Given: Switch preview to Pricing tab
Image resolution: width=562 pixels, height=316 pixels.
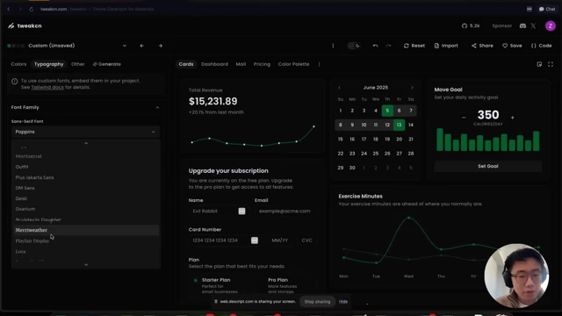Looking at the screenshot, I should 262,64.
